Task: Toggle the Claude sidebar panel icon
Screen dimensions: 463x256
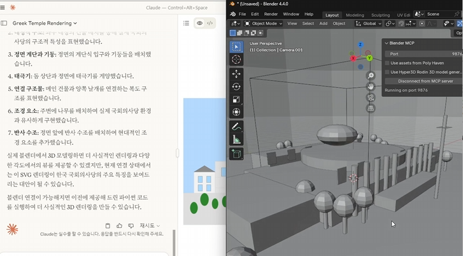Action: click(x=4, y=23)
